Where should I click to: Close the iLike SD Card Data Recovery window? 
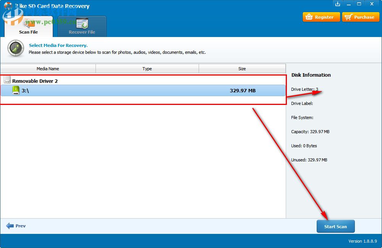(372, 4)
